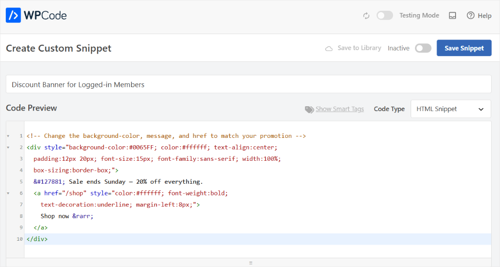Click the Save to Library text

coord(359,48)
